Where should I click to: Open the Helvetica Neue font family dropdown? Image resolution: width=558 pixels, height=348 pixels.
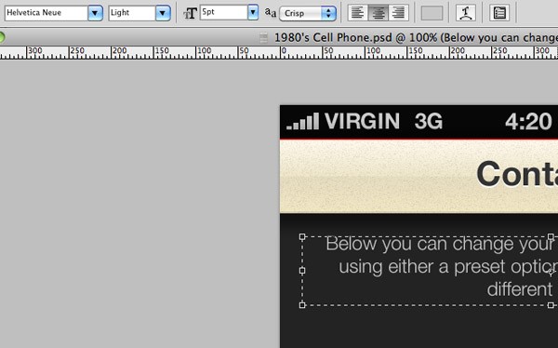click(95, 13)
